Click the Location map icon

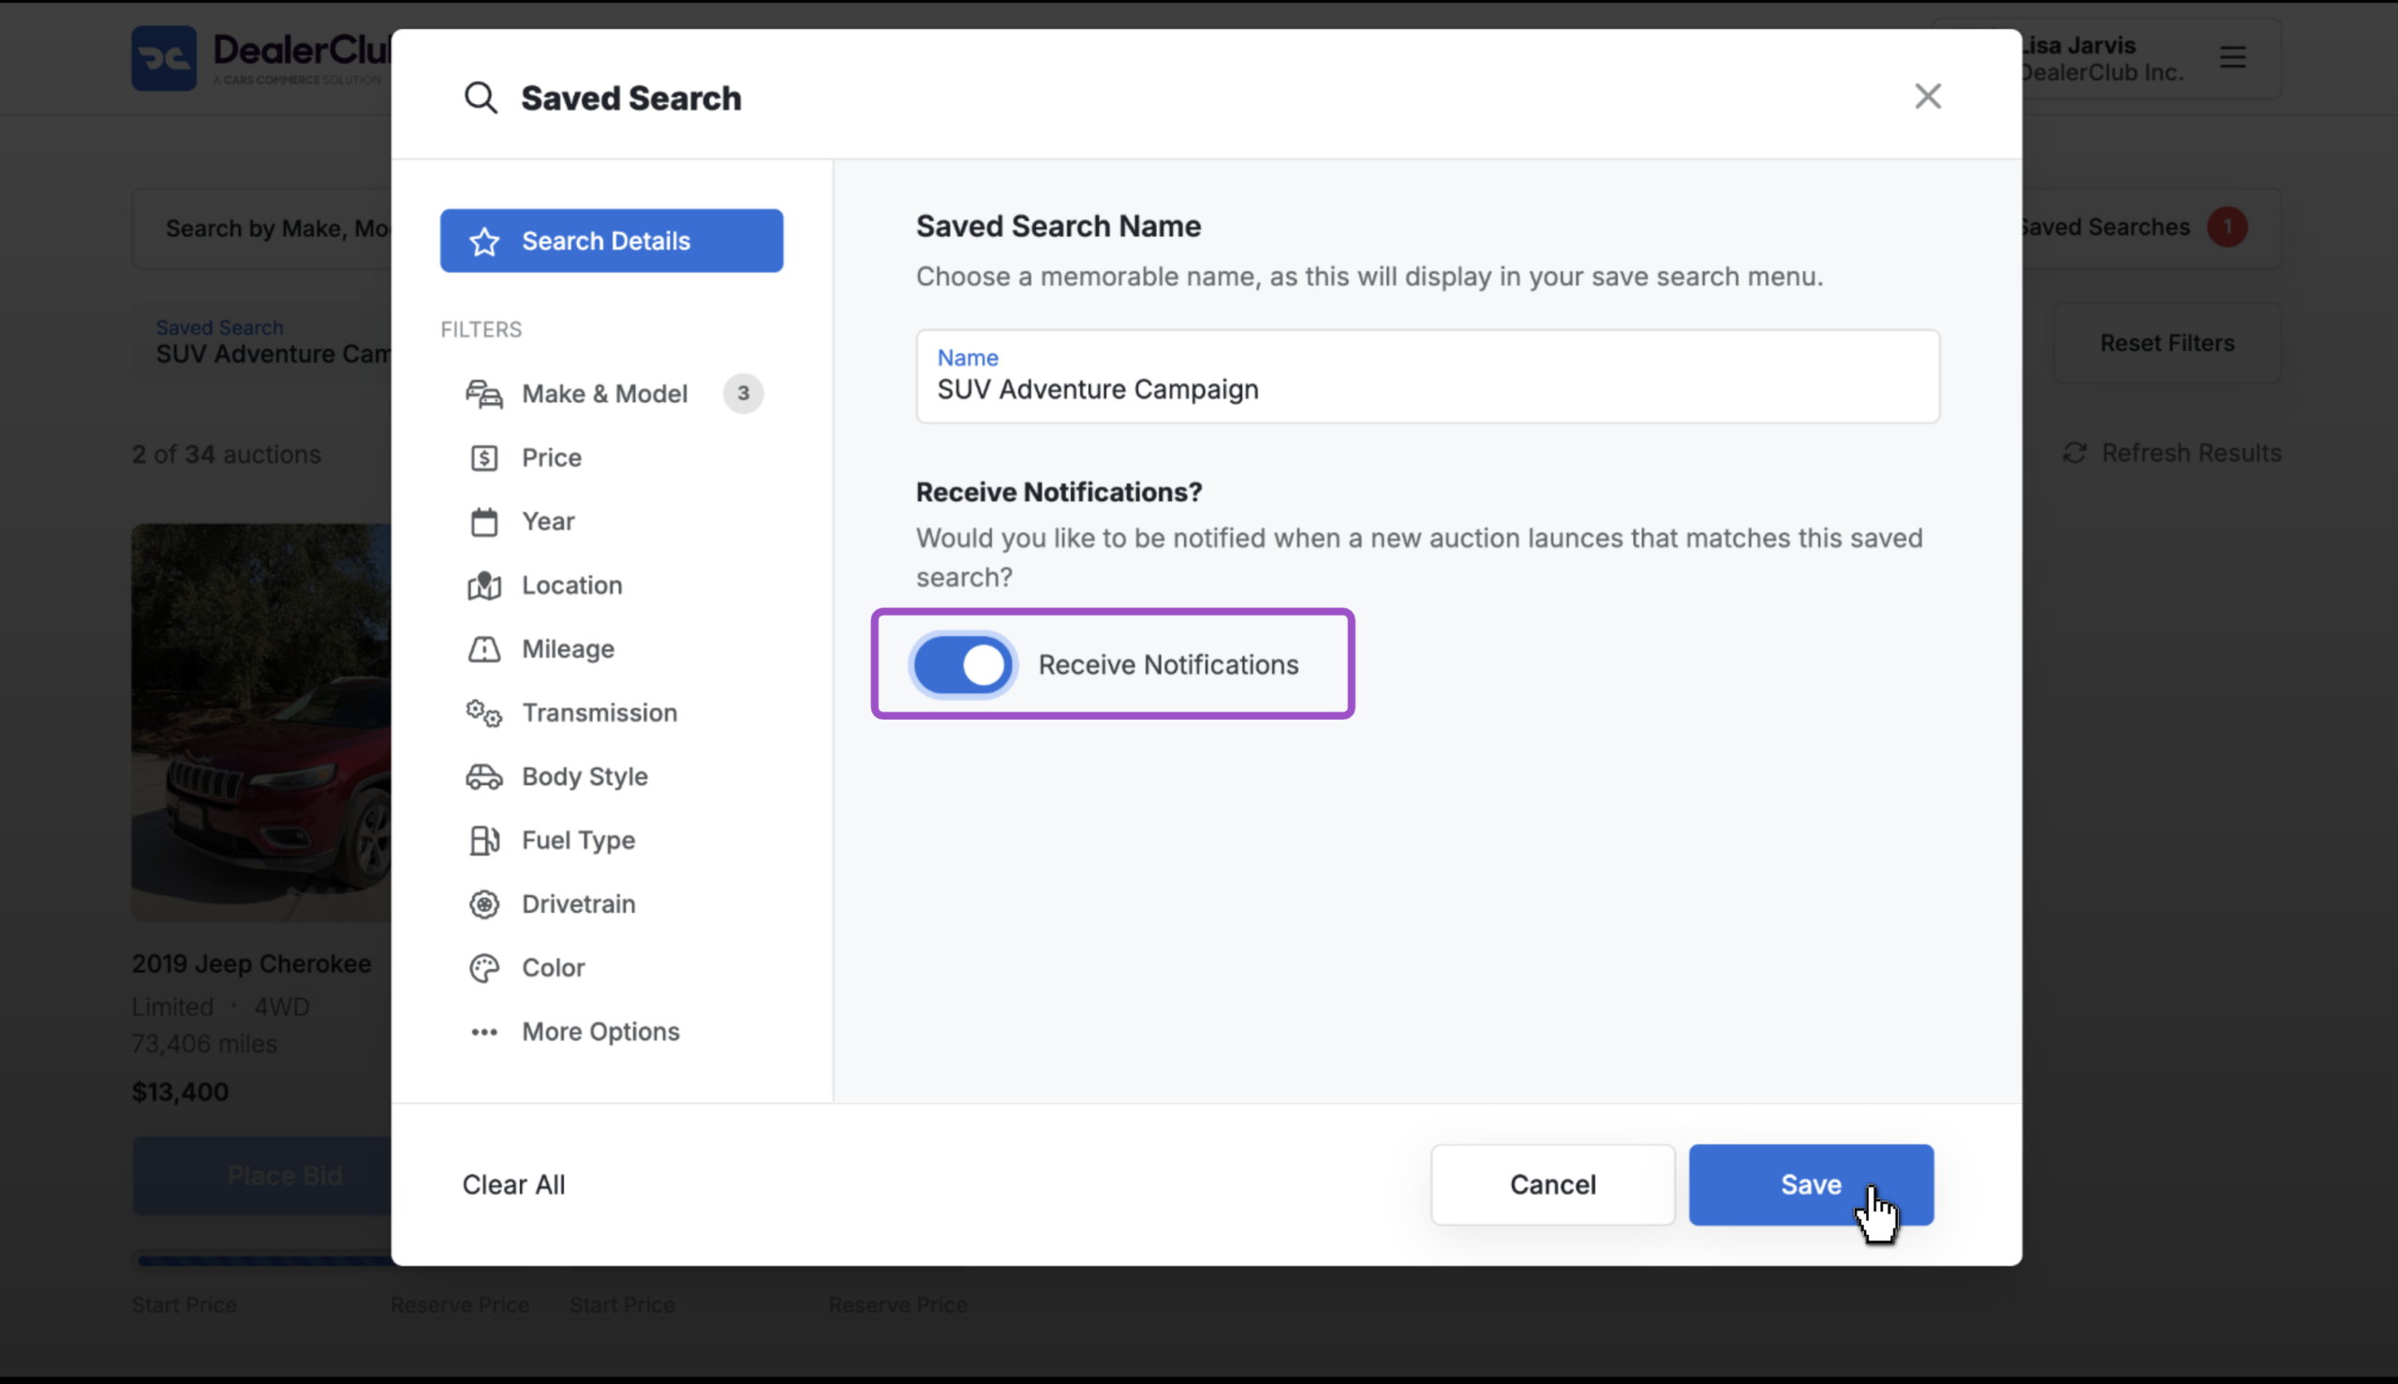[x=483, y=585]
